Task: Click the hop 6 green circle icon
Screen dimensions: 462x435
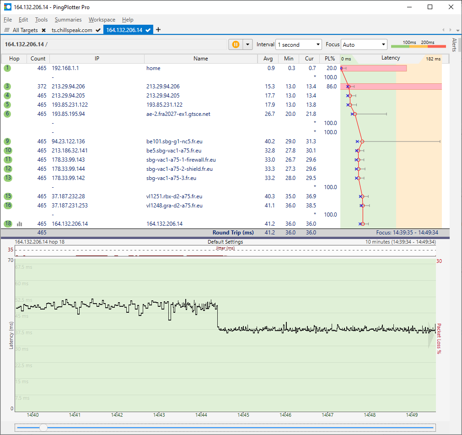Action: pyautogui.click(x=7, y=114)
